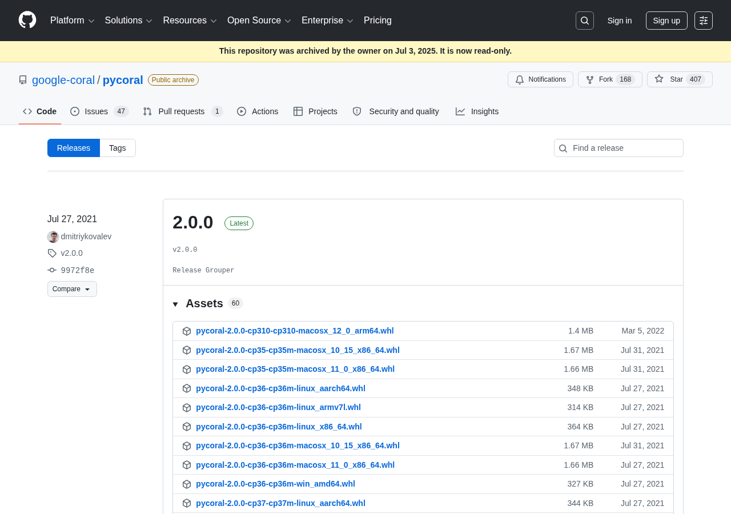
Task: Select the Releases toggle button
Action: click(x=74, y=148)
